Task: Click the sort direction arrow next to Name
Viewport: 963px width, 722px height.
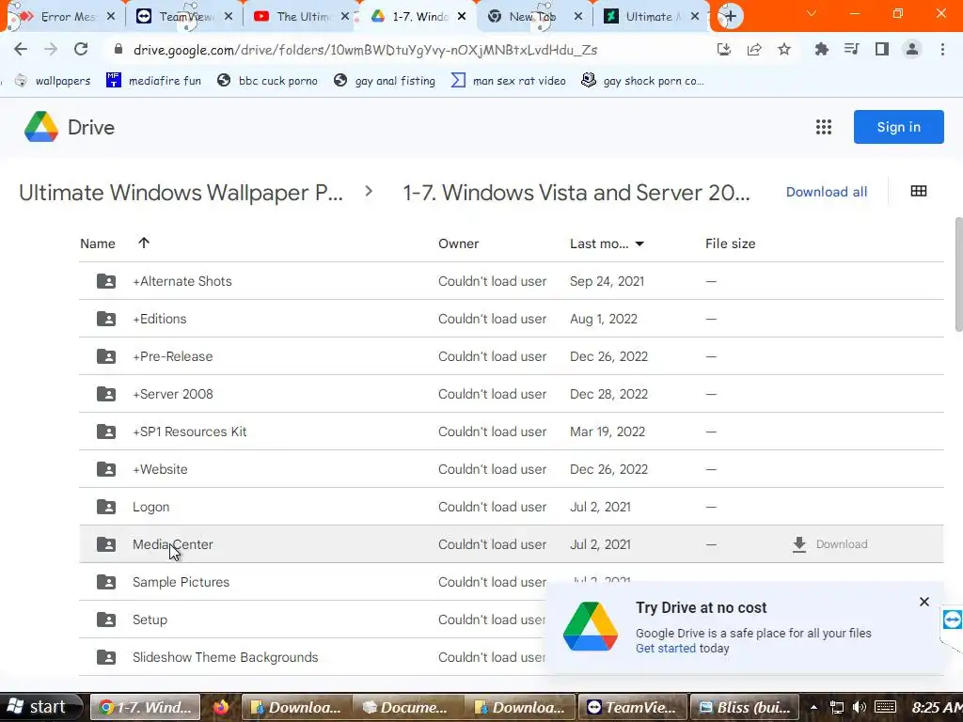Action: [x=144, y=243]
